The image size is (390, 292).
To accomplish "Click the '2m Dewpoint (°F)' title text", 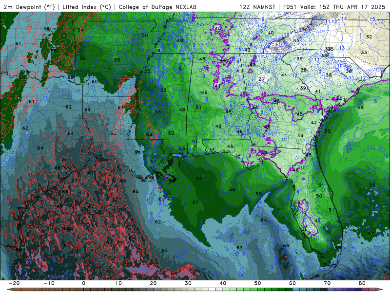I will 29,7.
